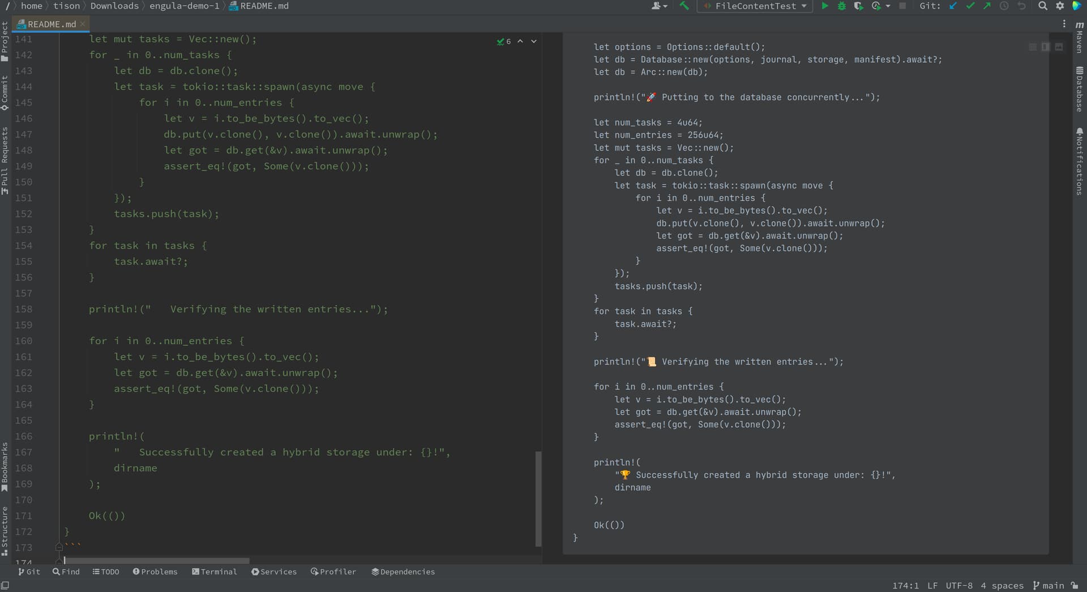This screenshot has height=592, width=1087.
Task: Open the Terminal tool window
Action: (215, 572)
